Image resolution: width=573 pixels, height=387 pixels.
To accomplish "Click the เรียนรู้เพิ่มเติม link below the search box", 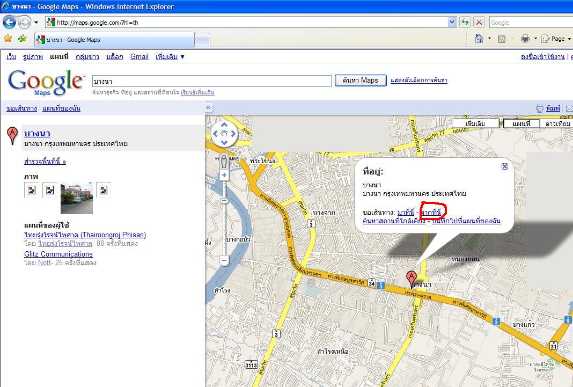I will pos(197,92).
